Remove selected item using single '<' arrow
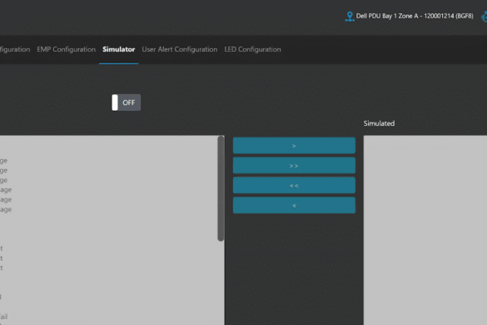487x325 pixels. click(x=294, y=205)
